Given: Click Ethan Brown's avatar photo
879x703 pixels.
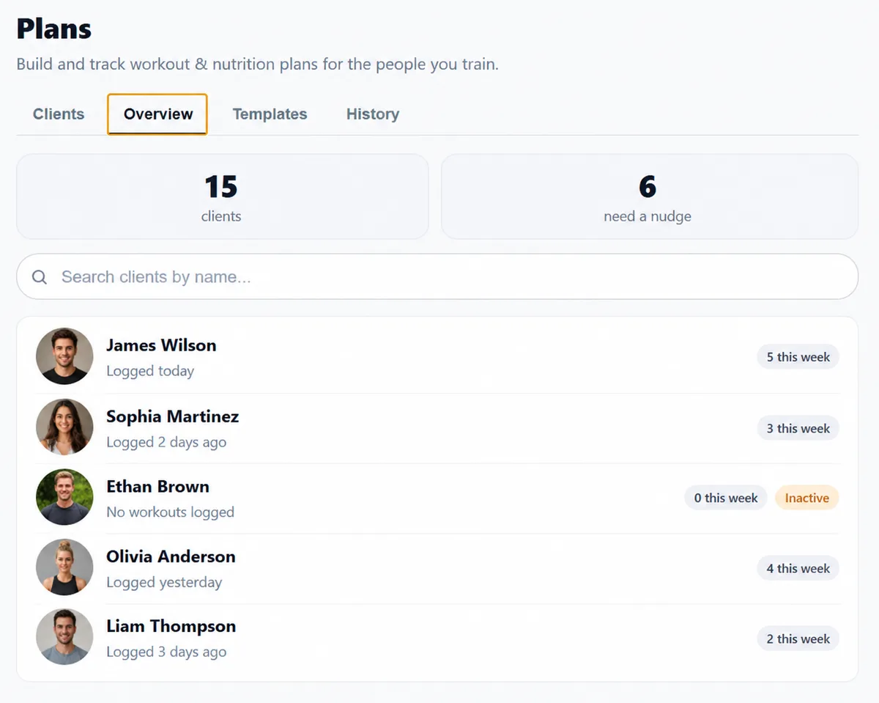Looking at the screenshot, I should (x=64, y=497).
